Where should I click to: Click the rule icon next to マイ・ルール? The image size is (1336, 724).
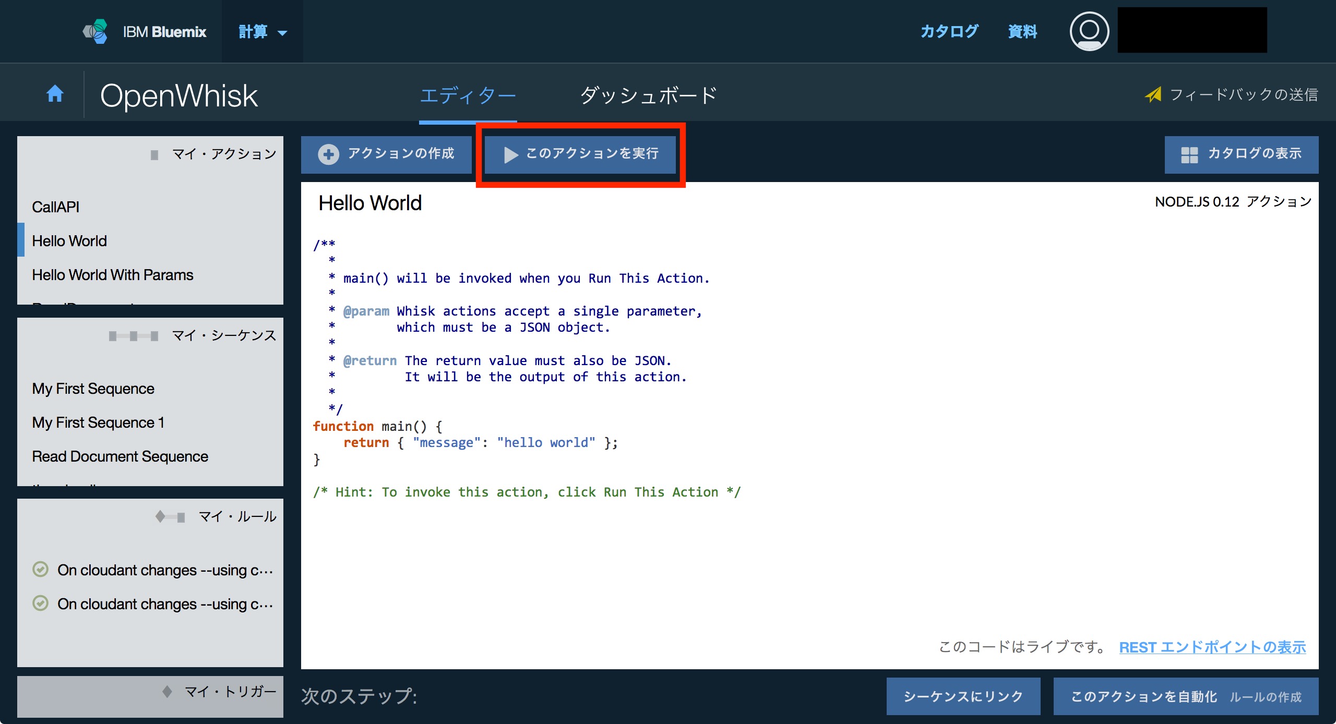[x=170, y=517]
